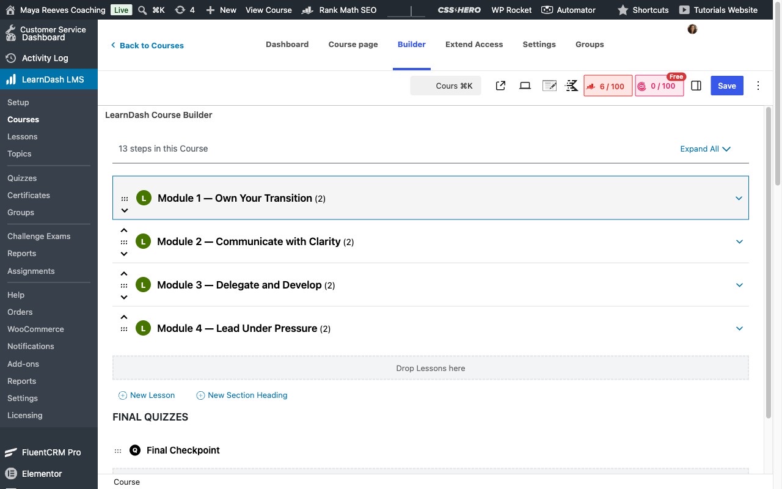The height and width of the screenshot is (489, 782).
Task: Click the user avatar thumbnail
Action: pos(692,29)
